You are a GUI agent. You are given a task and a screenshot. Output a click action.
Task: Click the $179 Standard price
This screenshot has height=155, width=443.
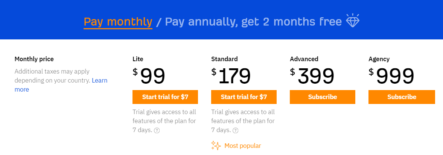231,76
